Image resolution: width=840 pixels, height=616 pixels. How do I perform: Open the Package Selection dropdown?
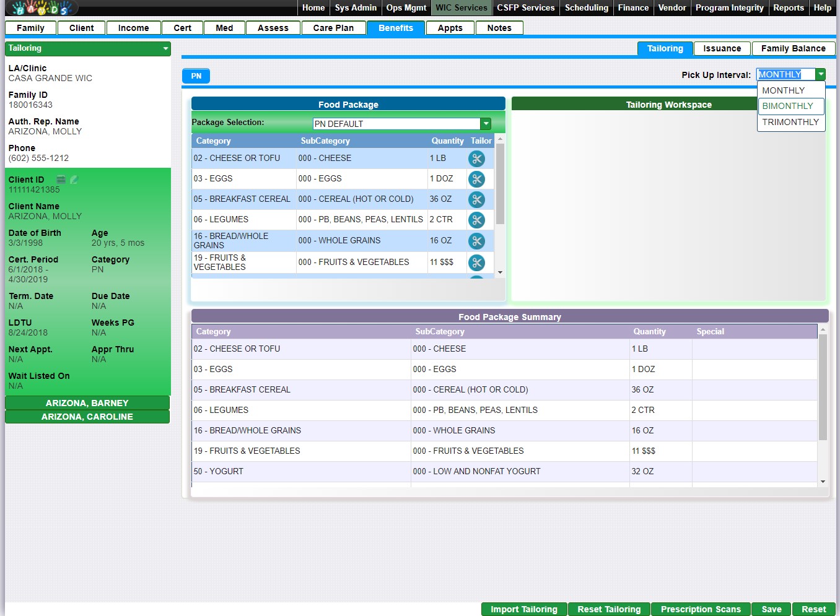click(x=486, y=124)
